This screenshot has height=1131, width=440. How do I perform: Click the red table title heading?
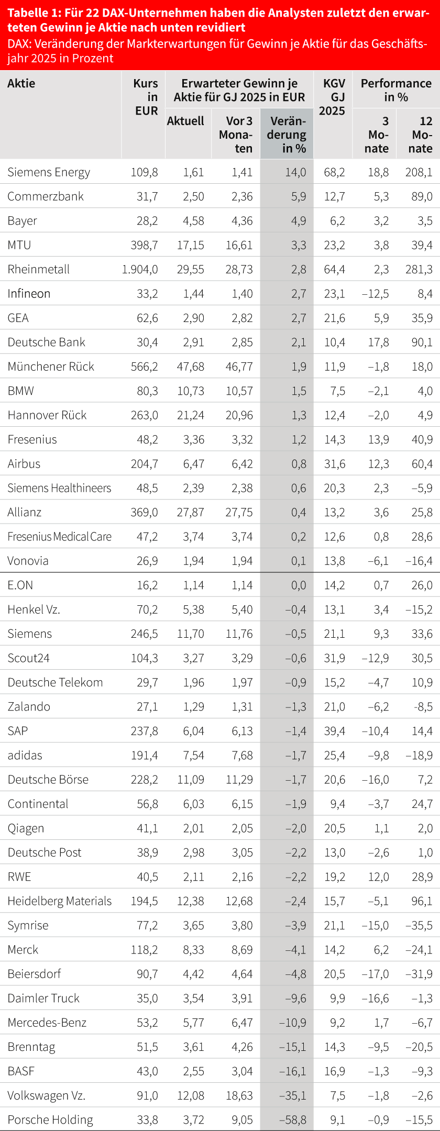tap(218, 20)
